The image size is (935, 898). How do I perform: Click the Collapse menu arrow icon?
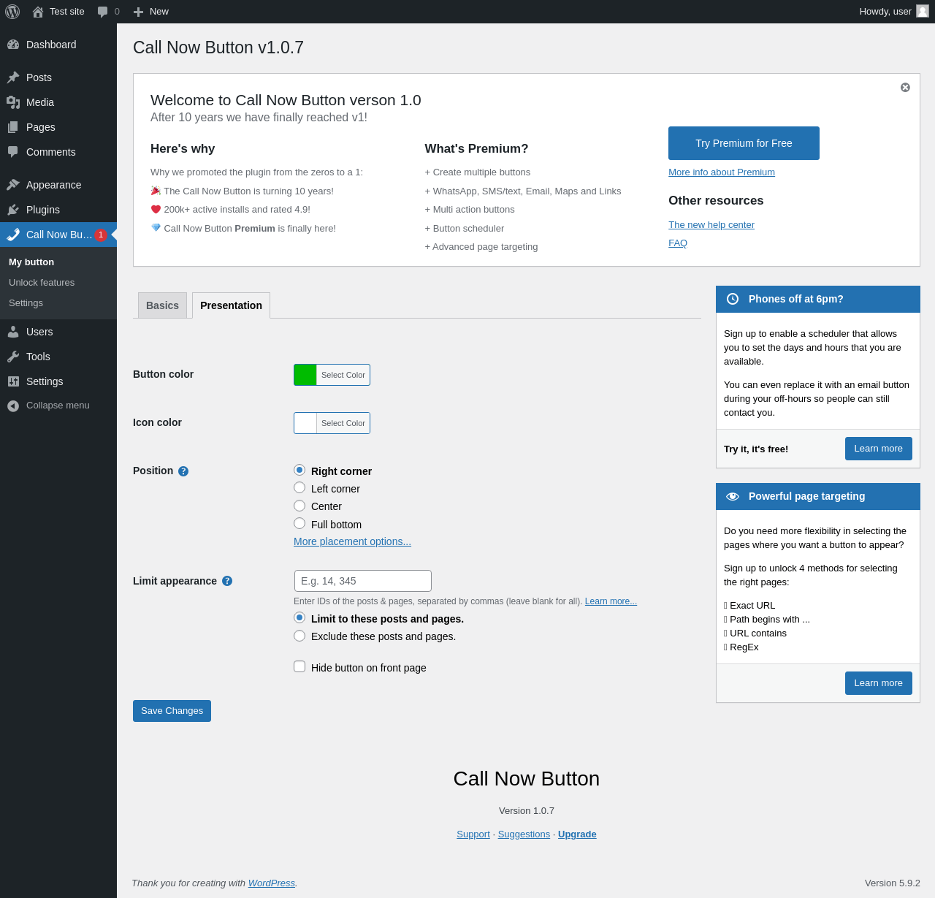pos(13,406)
